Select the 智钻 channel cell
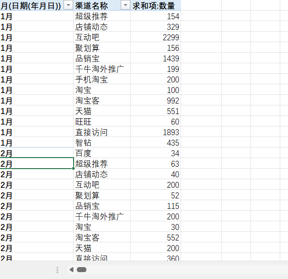 [102, 142]
